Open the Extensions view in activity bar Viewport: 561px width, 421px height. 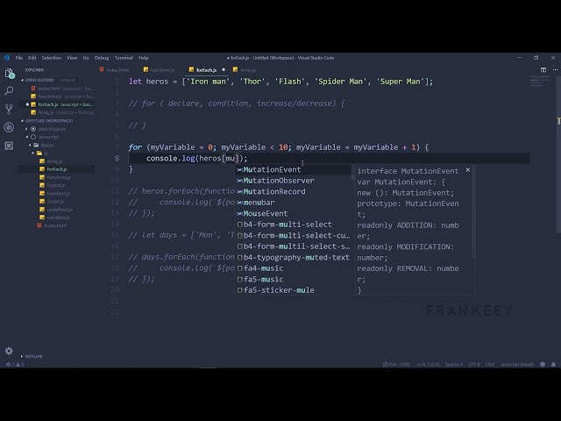click(9, 146)
